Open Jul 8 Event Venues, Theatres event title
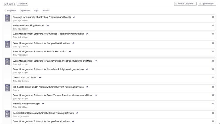 coord(53,61)
